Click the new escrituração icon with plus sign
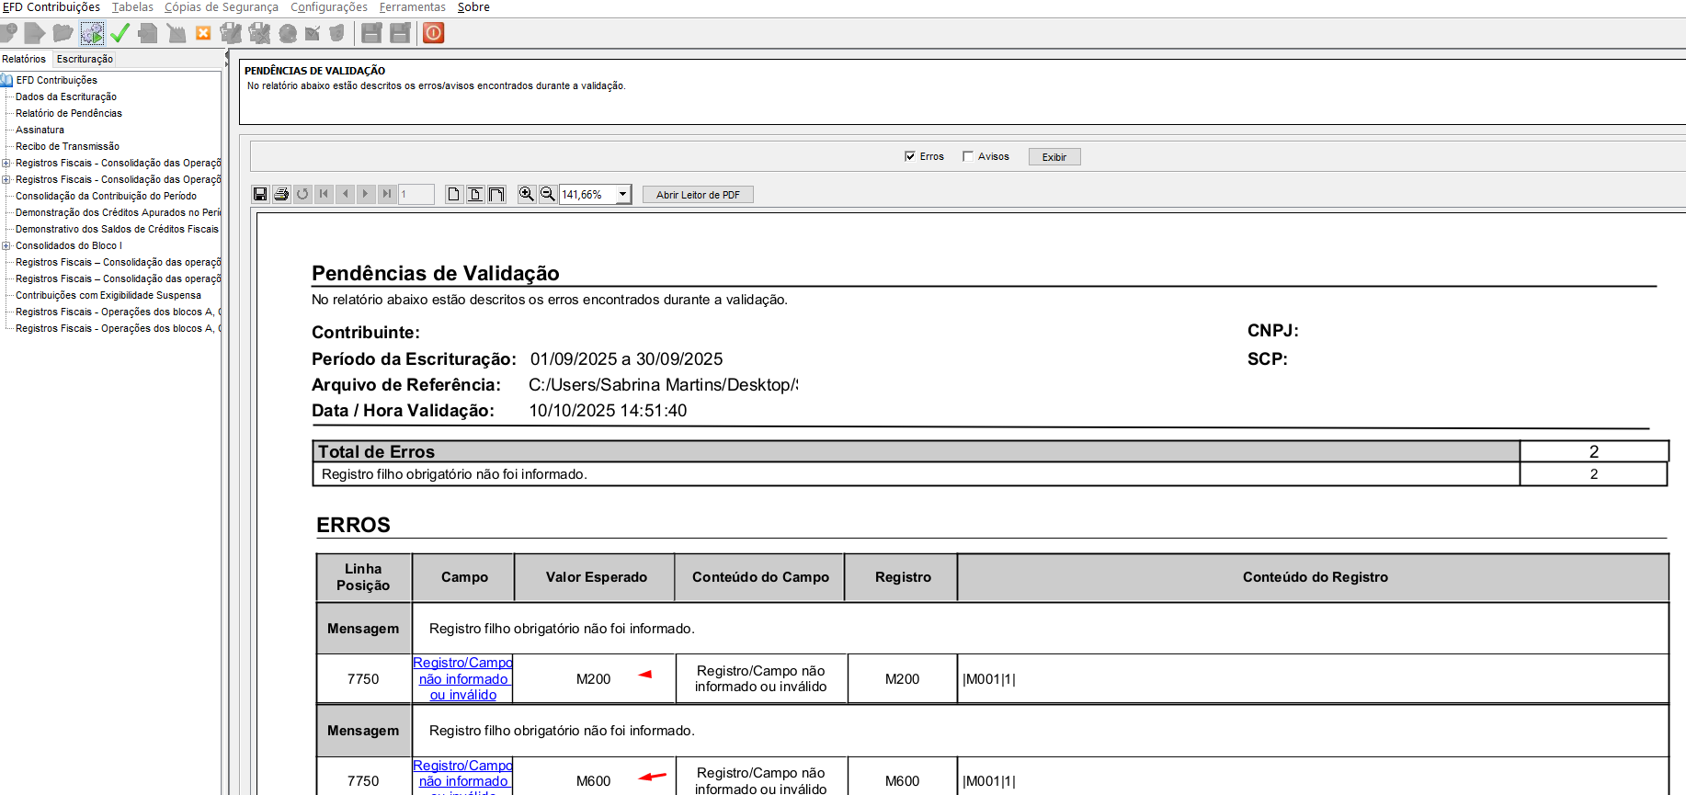The height and width of the screenshot is (795, 1686). pos(8,33)
